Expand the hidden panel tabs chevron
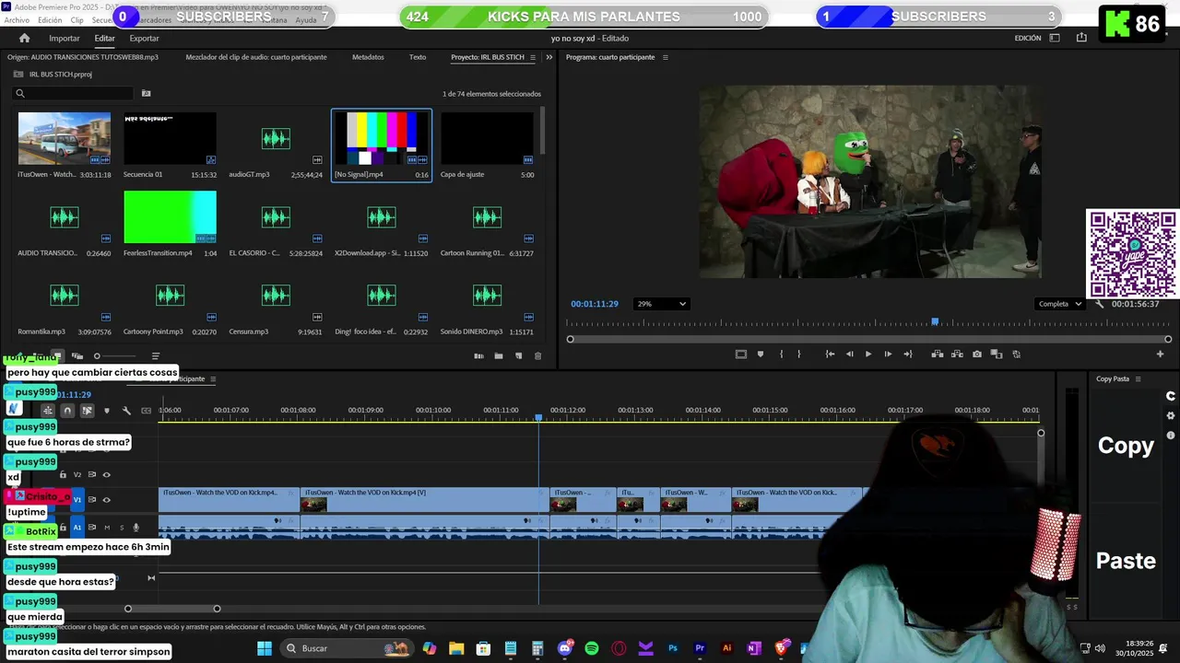Viewport: 1180px width, 663px height. click(549, 57)
